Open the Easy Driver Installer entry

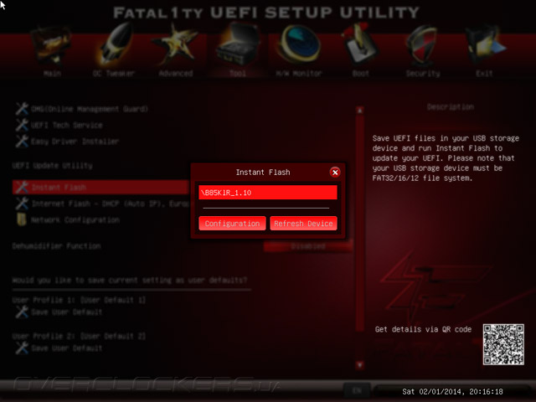[75, 142]
